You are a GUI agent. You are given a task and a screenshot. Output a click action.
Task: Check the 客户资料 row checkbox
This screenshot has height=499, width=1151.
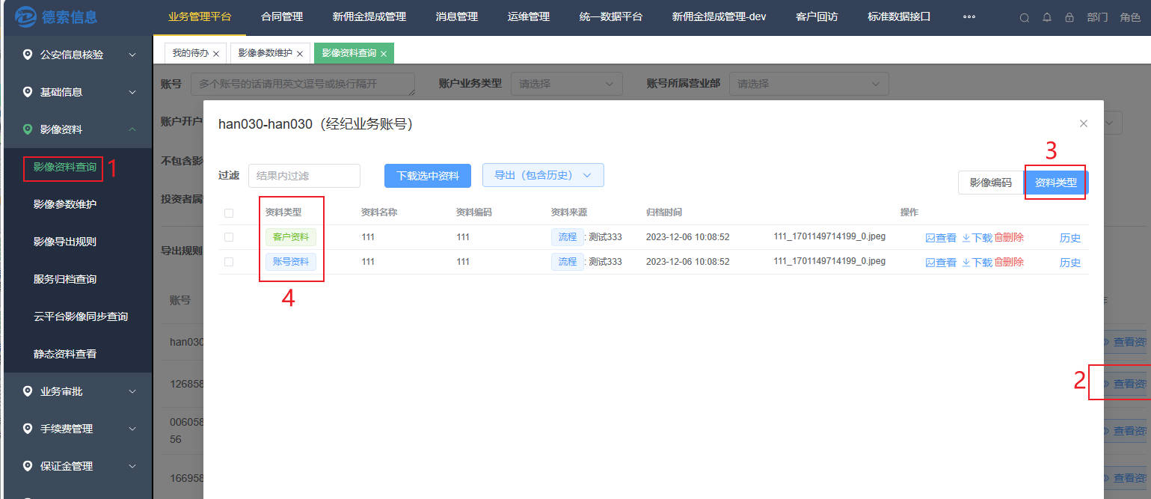click(x=229, y=237)
